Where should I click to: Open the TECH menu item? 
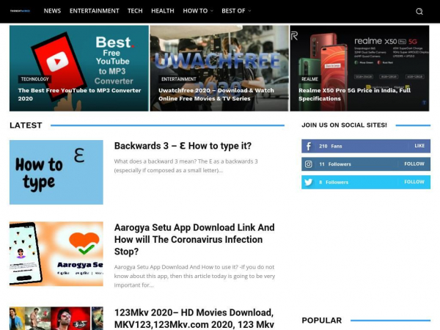pos(135,11)
